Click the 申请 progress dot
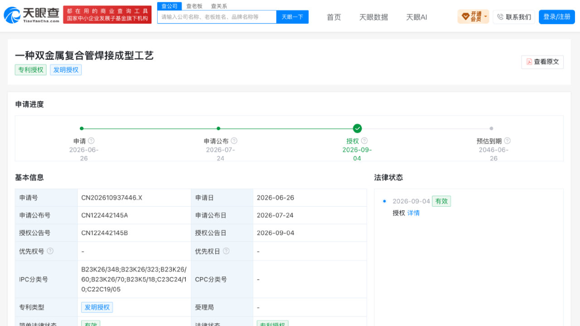 82,128
